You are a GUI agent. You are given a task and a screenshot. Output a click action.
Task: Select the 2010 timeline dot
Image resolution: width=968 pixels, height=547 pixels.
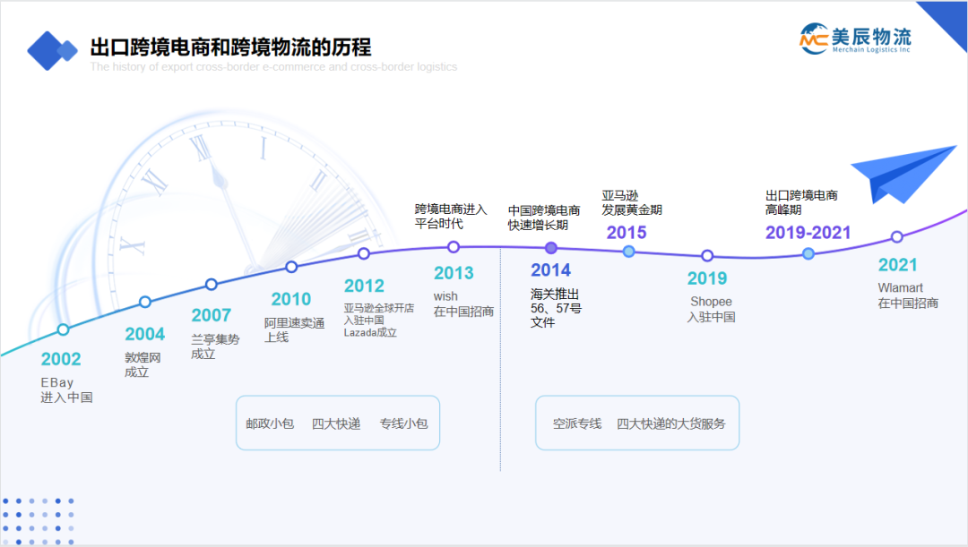[291, 267]
